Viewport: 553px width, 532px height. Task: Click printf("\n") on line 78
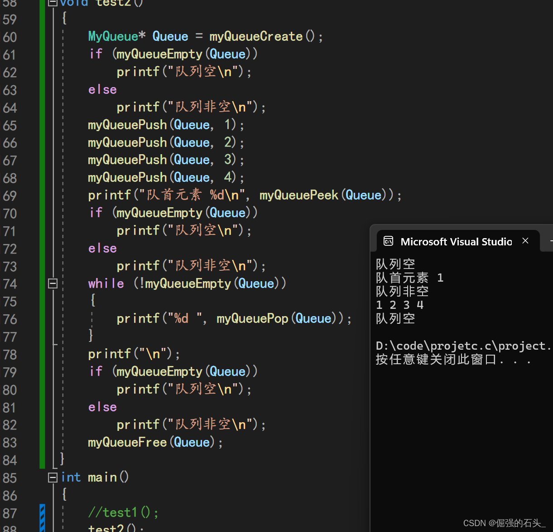coord(134,354)
